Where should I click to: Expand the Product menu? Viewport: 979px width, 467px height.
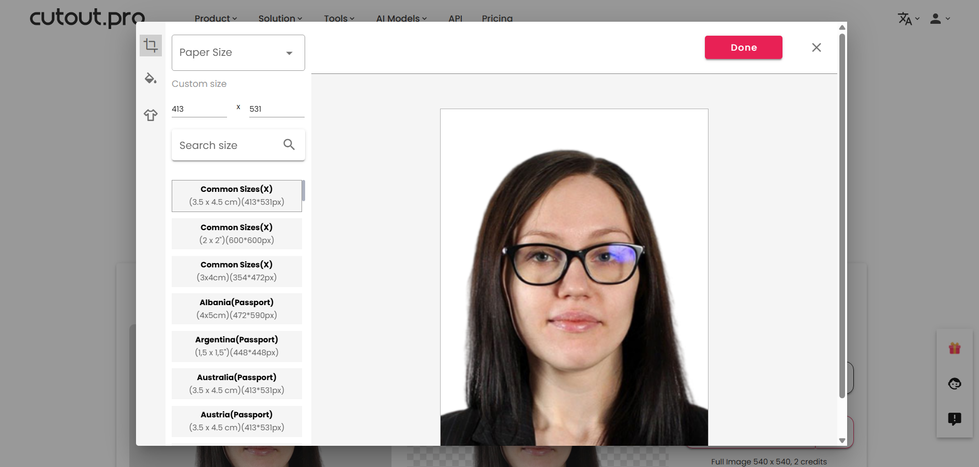point(216,19)
